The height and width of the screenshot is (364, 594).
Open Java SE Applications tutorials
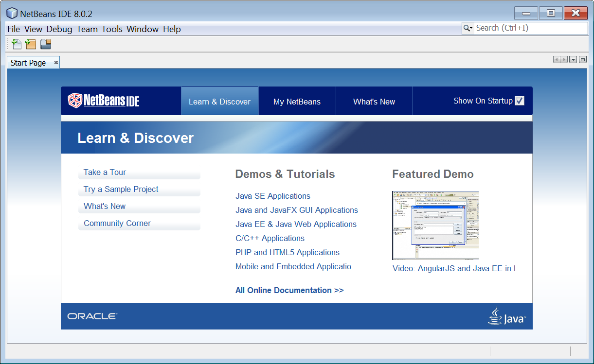pos(273,196)
